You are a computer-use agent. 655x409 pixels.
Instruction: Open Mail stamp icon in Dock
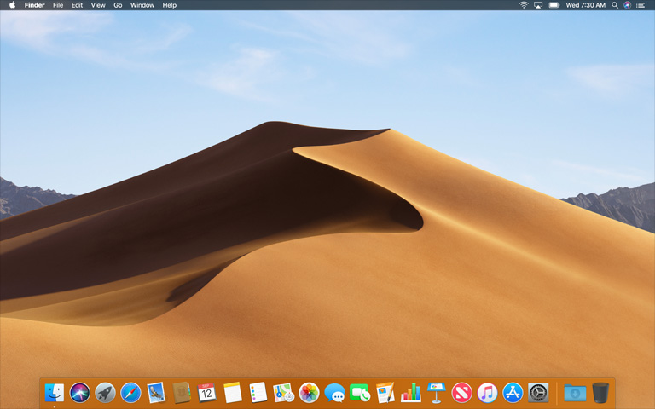click(156, 393)
